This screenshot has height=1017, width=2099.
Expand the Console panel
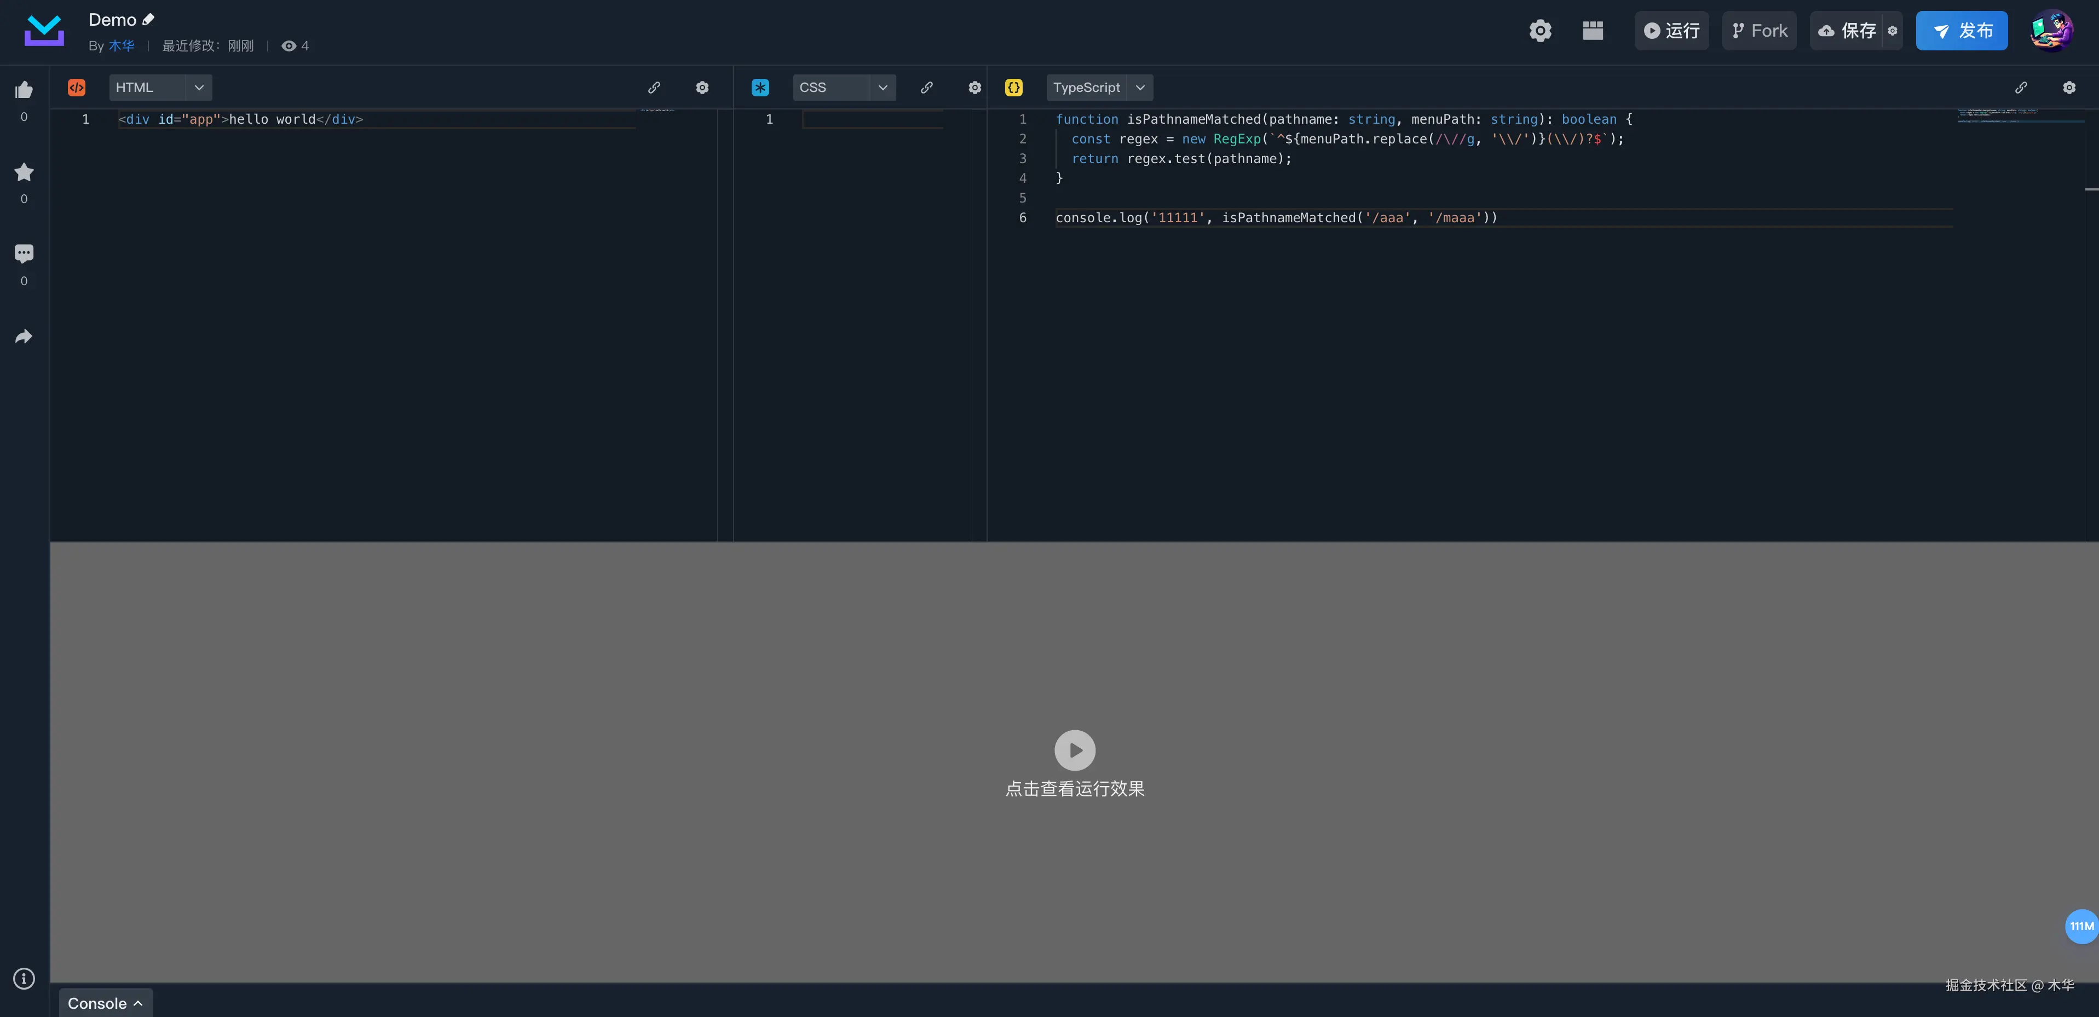(105, 1002)
